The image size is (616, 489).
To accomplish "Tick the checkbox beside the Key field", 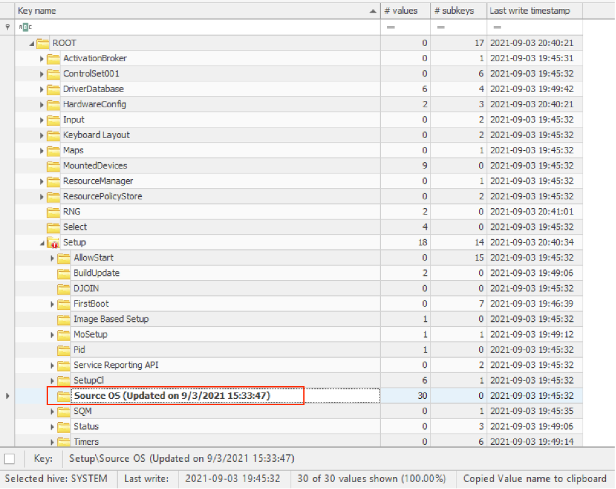I will [9, 458].
